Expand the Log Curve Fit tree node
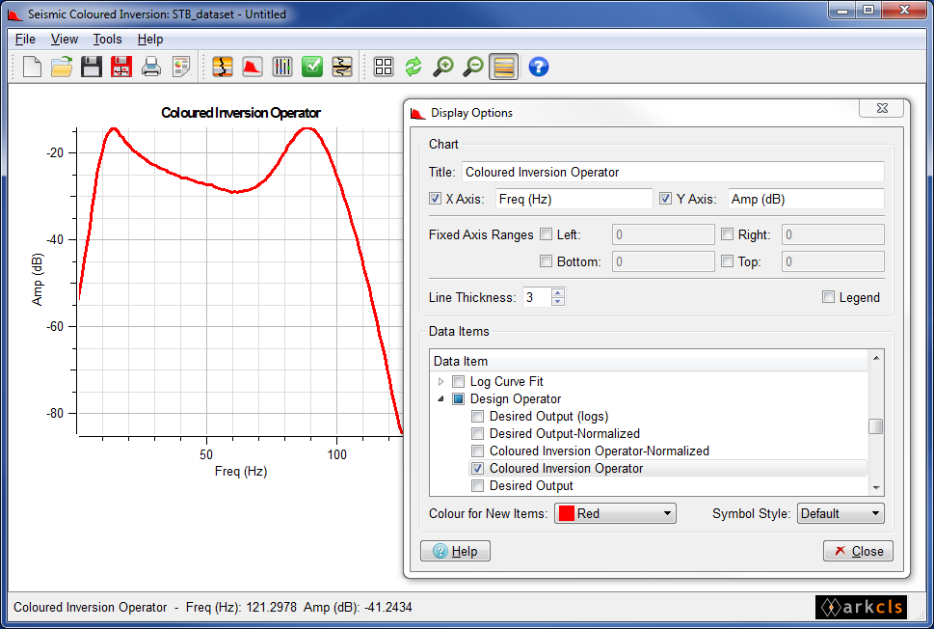The image size is (934, 629). (x=440, y=382)
